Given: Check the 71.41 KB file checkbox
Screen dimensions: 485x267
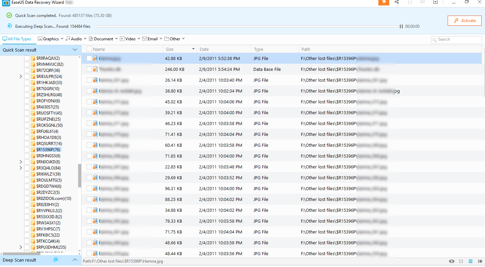Looking at the screenshot, I should click(89, 134).
